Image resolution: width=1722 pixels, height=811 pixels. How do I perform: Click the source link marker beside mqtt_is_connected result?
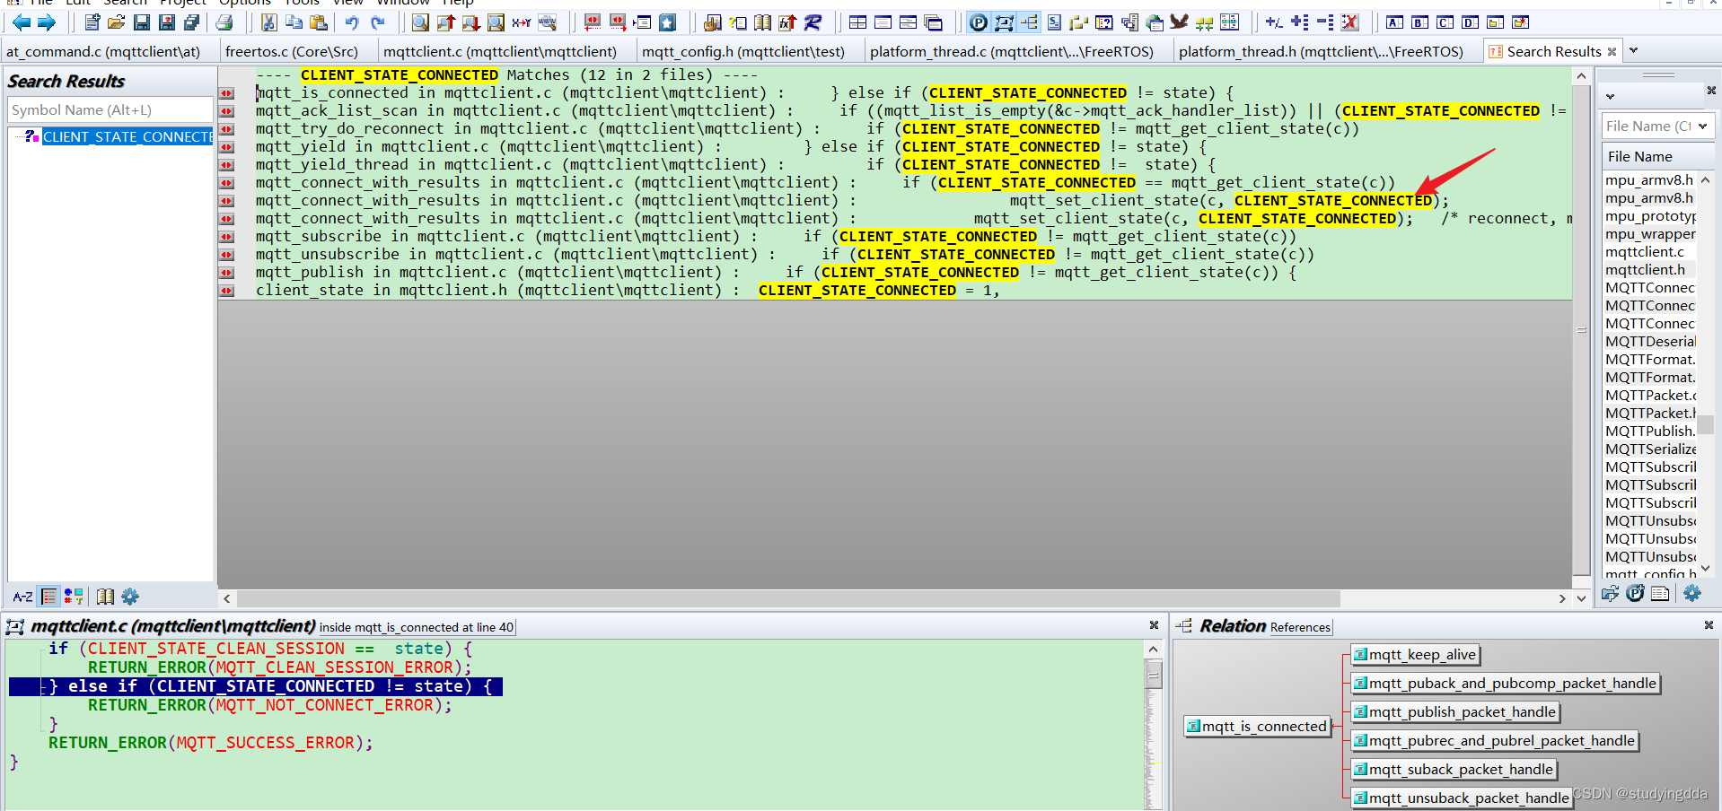227,93
